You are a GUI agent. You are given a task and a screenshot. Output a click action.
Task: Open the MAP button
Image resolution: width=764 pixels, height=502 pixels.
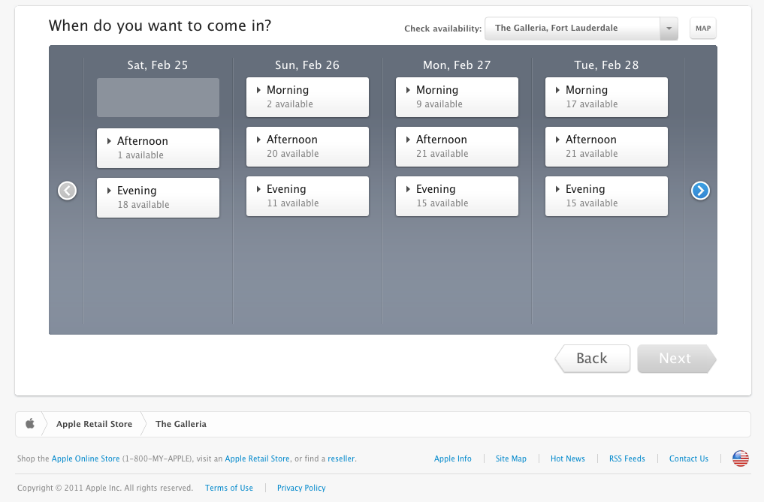click(x=703, y=29)
